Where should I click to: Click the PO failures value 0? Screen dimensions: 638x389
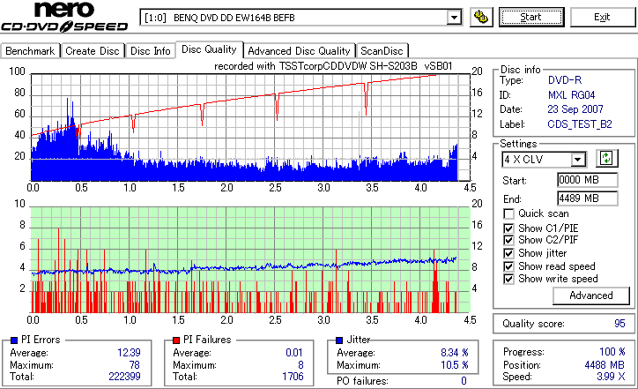464,381
